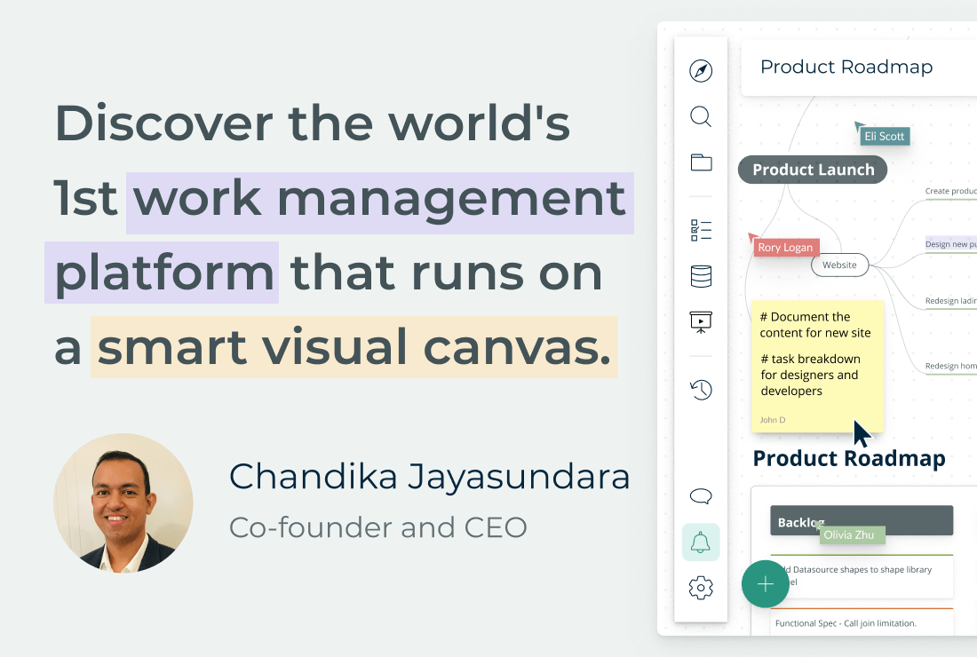This screenshot has height=657, width=977.
Task: Open the Folders panel
Action: click(x=701, y=162)
